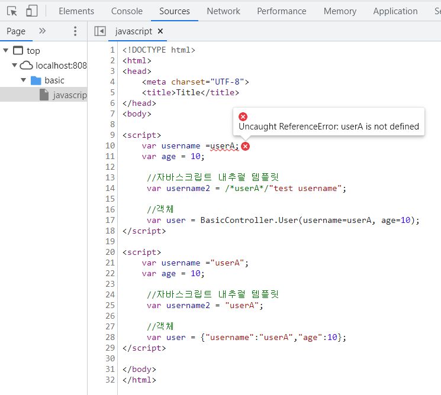Viewport: 441px width, 395px height.
Task: Go to the Performance tab
Action: coord(282,11)
